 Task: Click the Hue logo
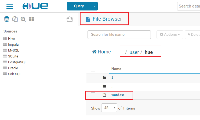(x=35, y=6)
